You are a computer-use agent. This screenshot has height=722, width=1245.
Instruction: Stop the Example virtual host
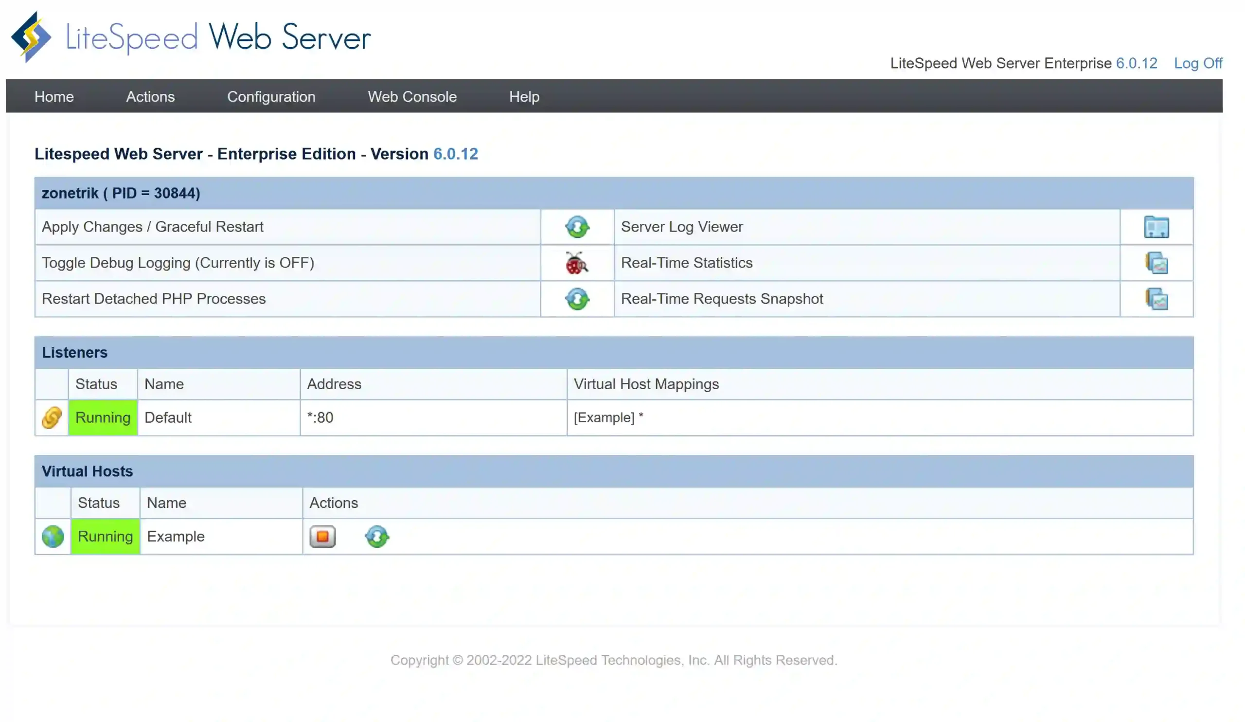322,537
